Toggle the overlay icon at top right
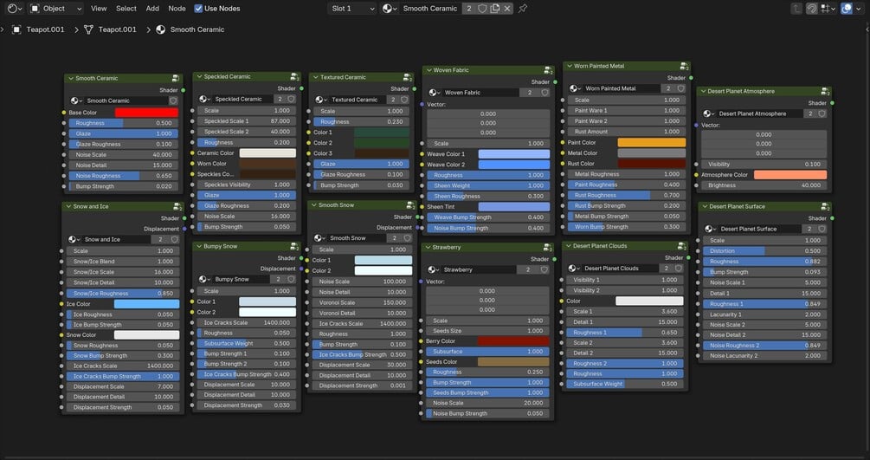Screen dimensions: 870x460 (x=846, y=9)
